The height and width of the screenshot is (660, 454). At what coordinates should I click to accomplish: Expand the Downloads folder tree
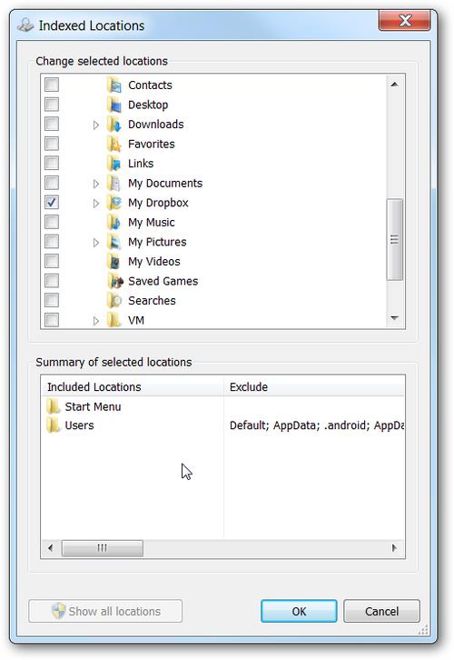(x=96, y=125)
